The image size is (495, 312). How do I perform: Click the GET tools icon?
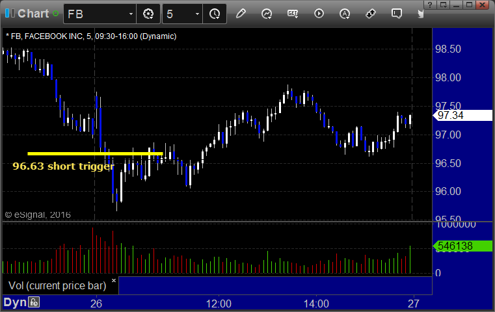click(x=293, y=14)
